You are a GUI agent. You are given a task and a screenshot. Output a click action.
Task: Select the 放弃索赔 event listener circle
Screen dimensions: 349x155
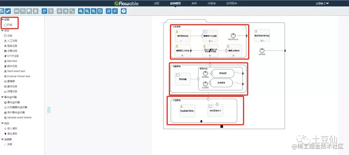coord(261,50)
